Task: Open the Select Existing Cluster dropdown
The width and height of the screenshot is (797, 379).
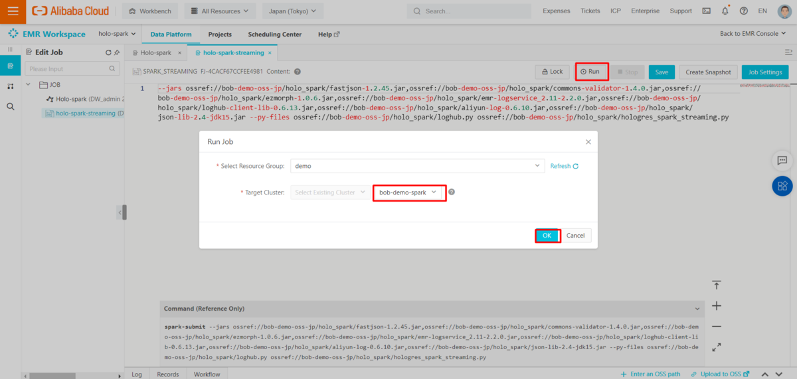Action: pyautogui.click(x=330, y=192)
